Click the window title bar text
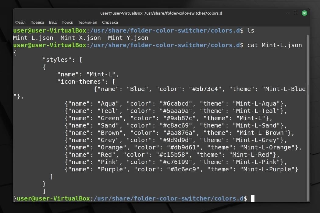This screenshot has width=320, height=213. pyautogui.click(x=161, y=13)
